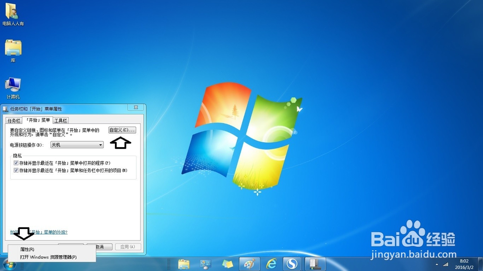Open Windows Explorer from the taskbar
Screen dimensions: 483x271
[184, 264]
